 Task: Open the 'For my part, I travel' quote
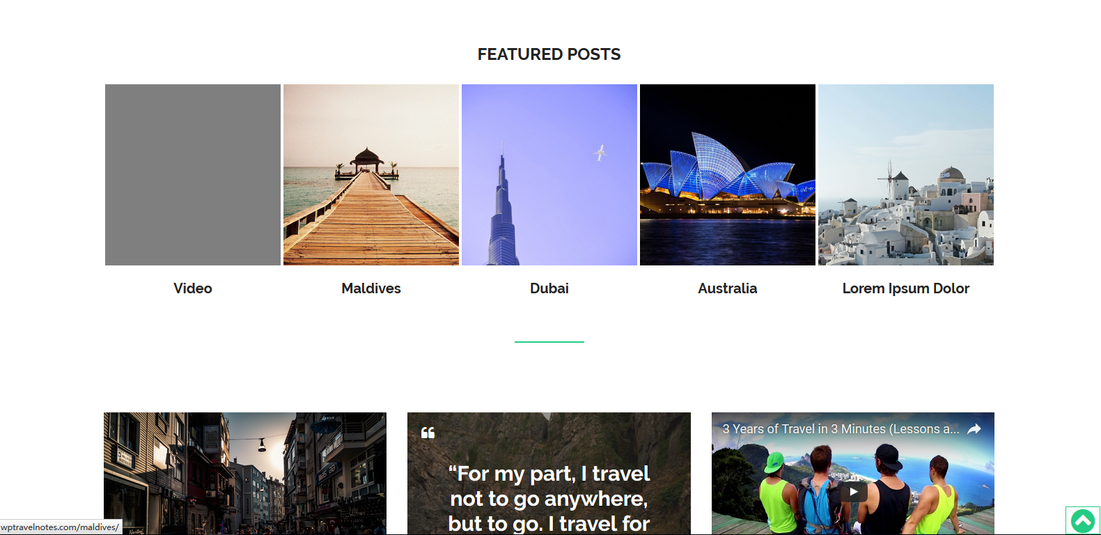click(x=549, y=499)
